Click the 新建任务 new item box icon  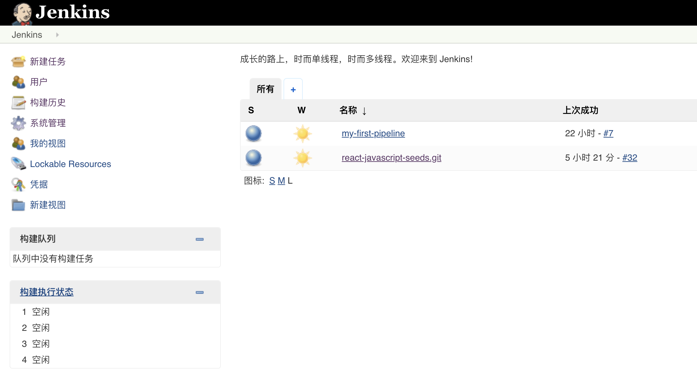pos(18,61)
